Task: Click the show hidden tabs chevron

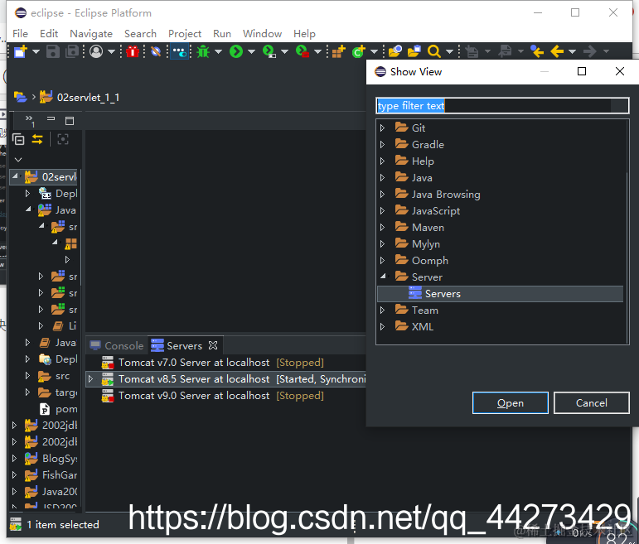Action: click(x=30, y=121)
